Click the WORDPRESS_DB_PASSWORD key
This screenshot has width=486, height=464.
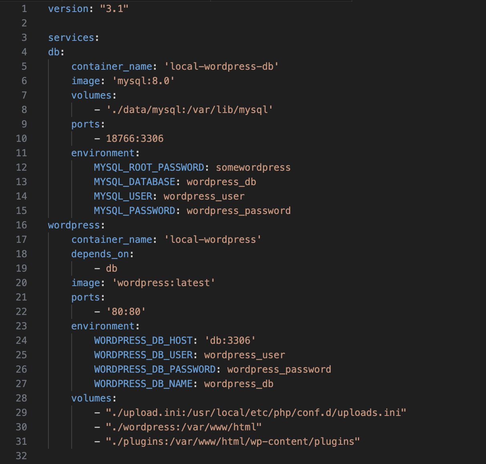[155, 369]
